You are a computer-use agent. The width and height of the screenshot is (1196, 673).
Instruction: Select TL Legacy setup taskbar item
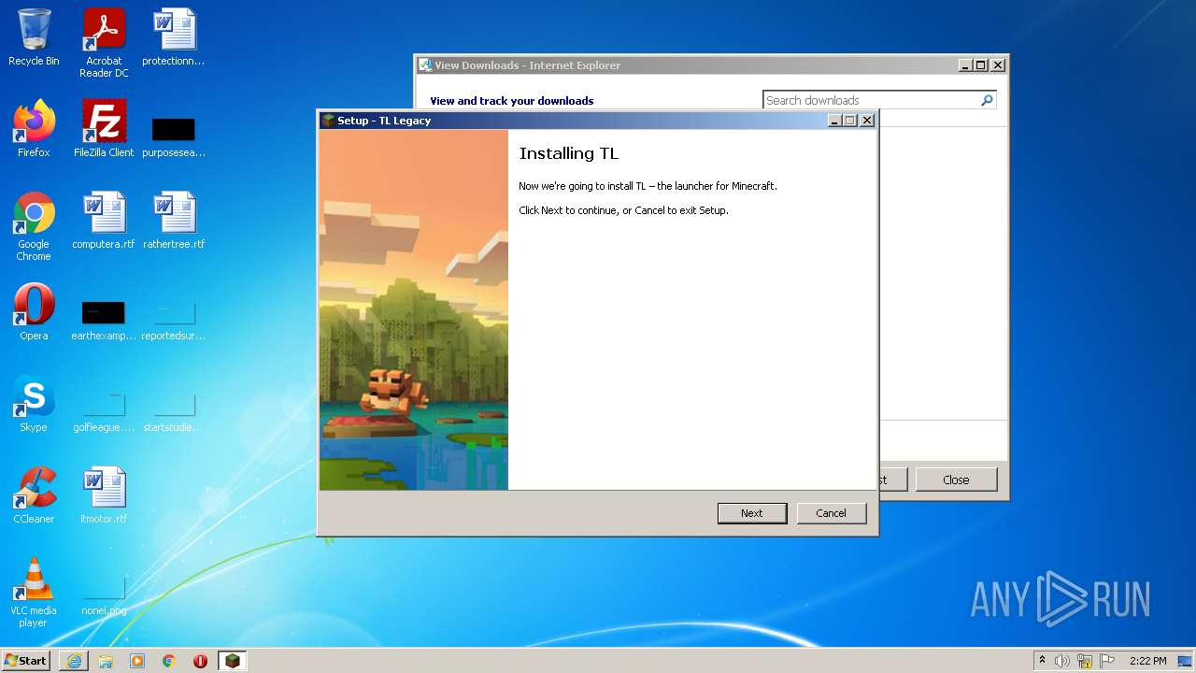(232, 661)
